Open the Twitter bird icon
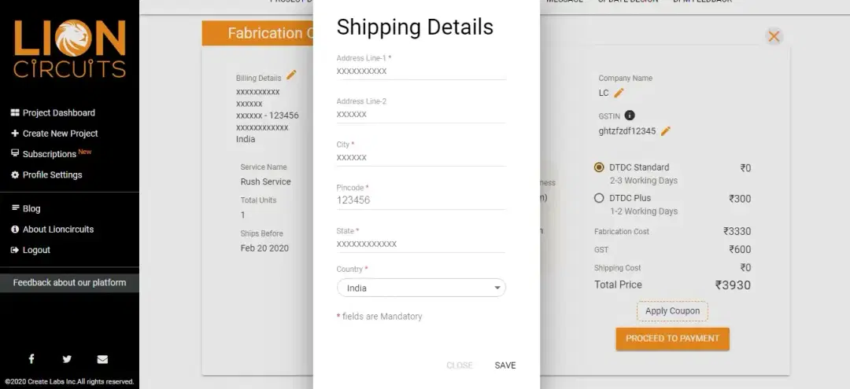The image size is (850, 389). point(67,358)
